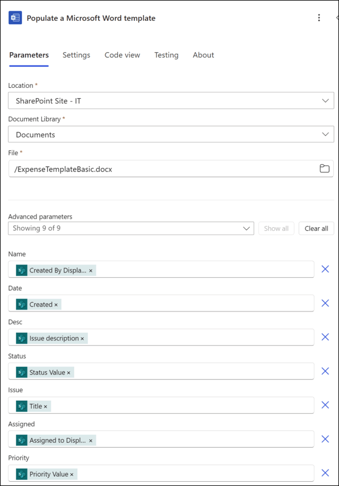Screen dimensions: 339x486
Task: Open the Testing tab
Action: point(167,55)
